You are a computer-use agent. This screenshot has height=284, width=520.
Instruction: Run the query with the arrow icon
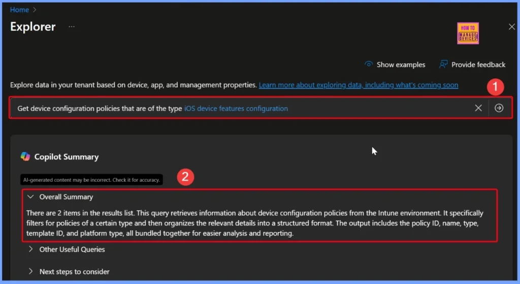point(499,108)
